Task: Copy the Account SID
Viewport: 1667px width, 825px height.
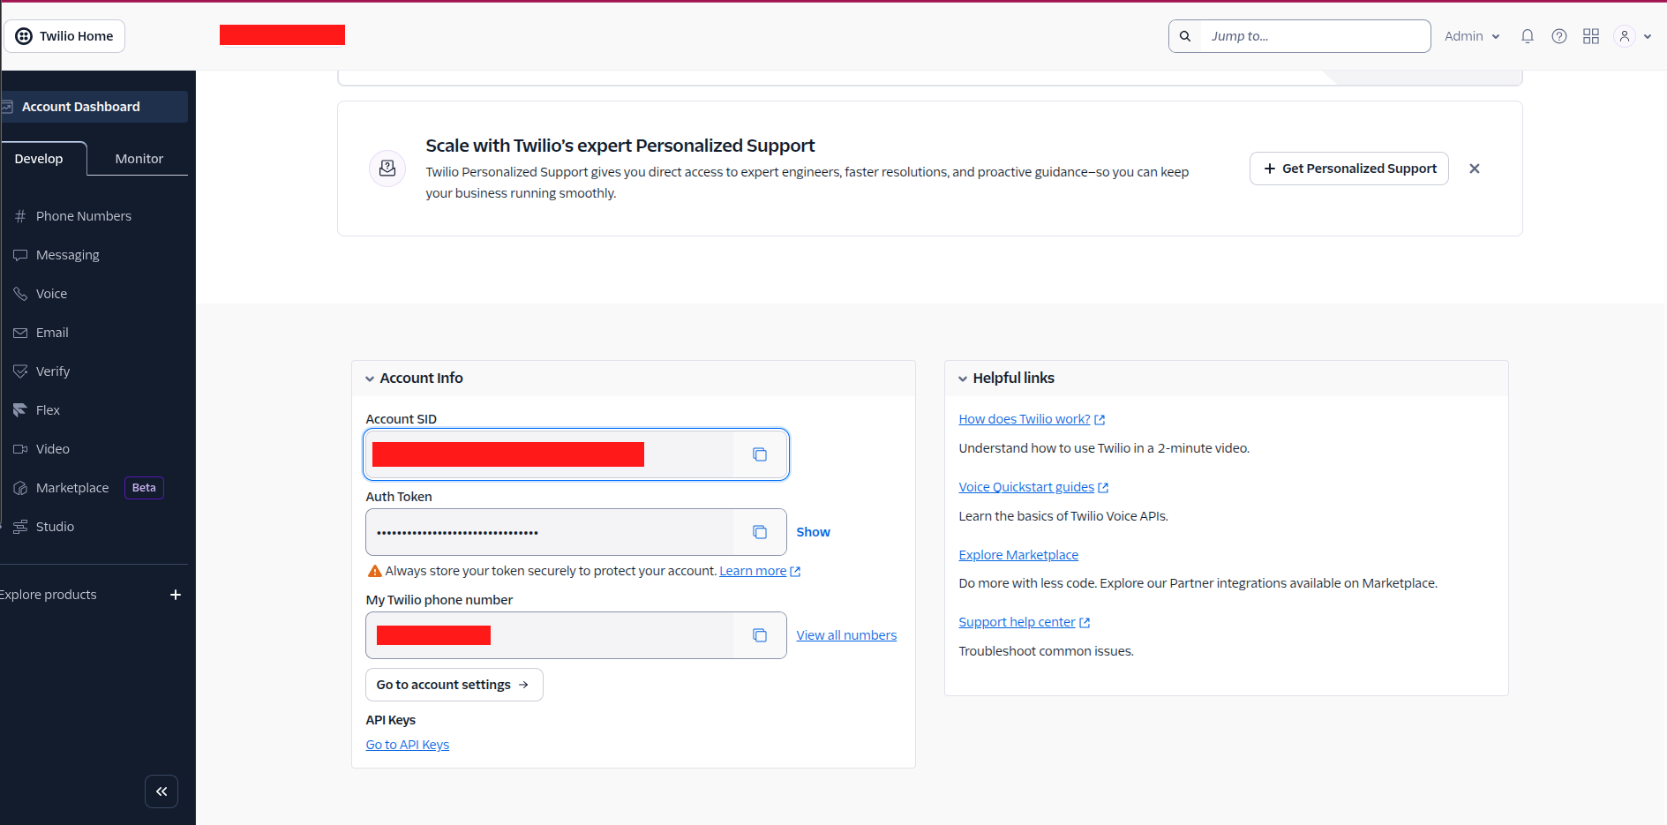Action: [x=759, y=454]
